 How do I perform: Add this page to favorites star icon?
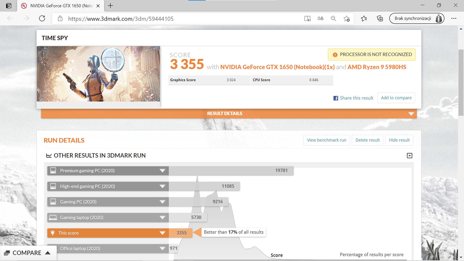347,18
